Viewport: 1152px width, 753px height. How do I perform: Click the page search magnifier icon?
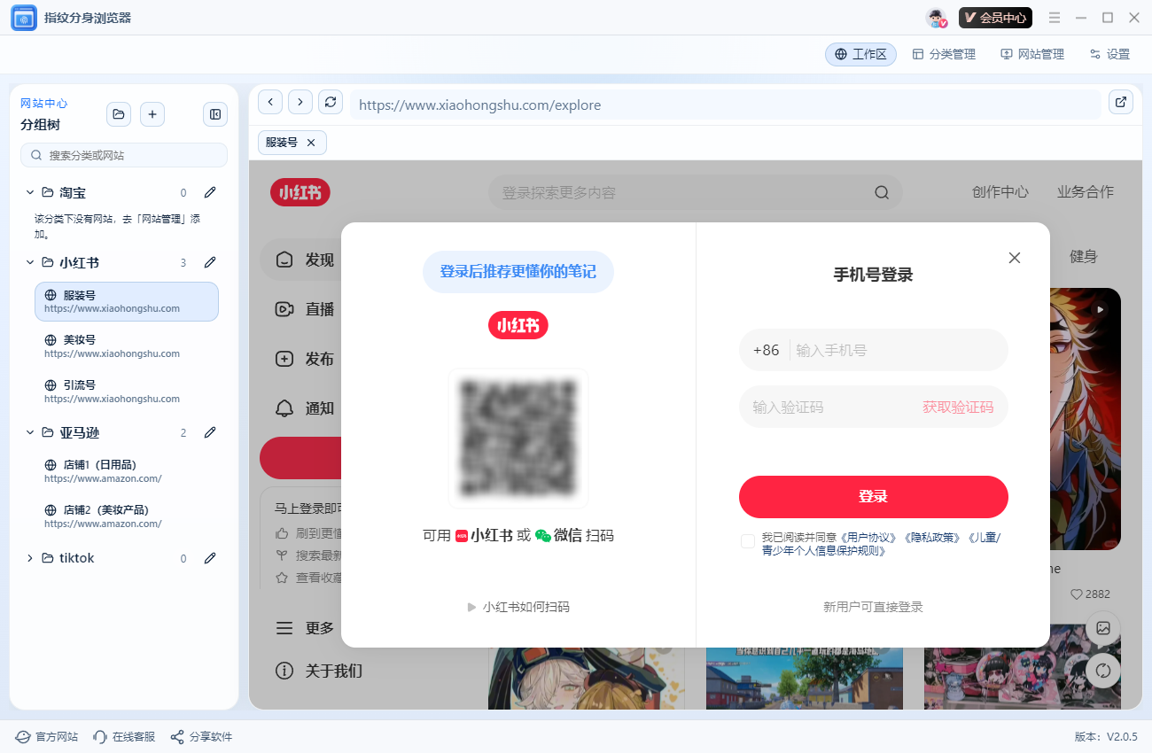[881, 192]
